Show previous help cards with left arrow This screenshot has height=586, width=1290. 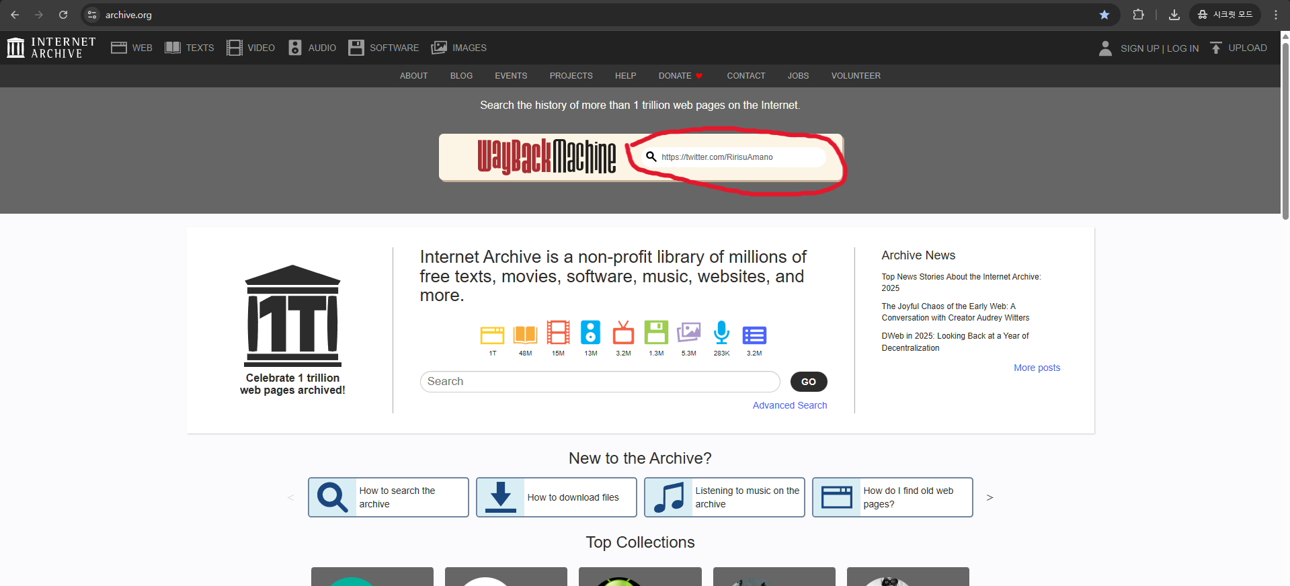290,498
